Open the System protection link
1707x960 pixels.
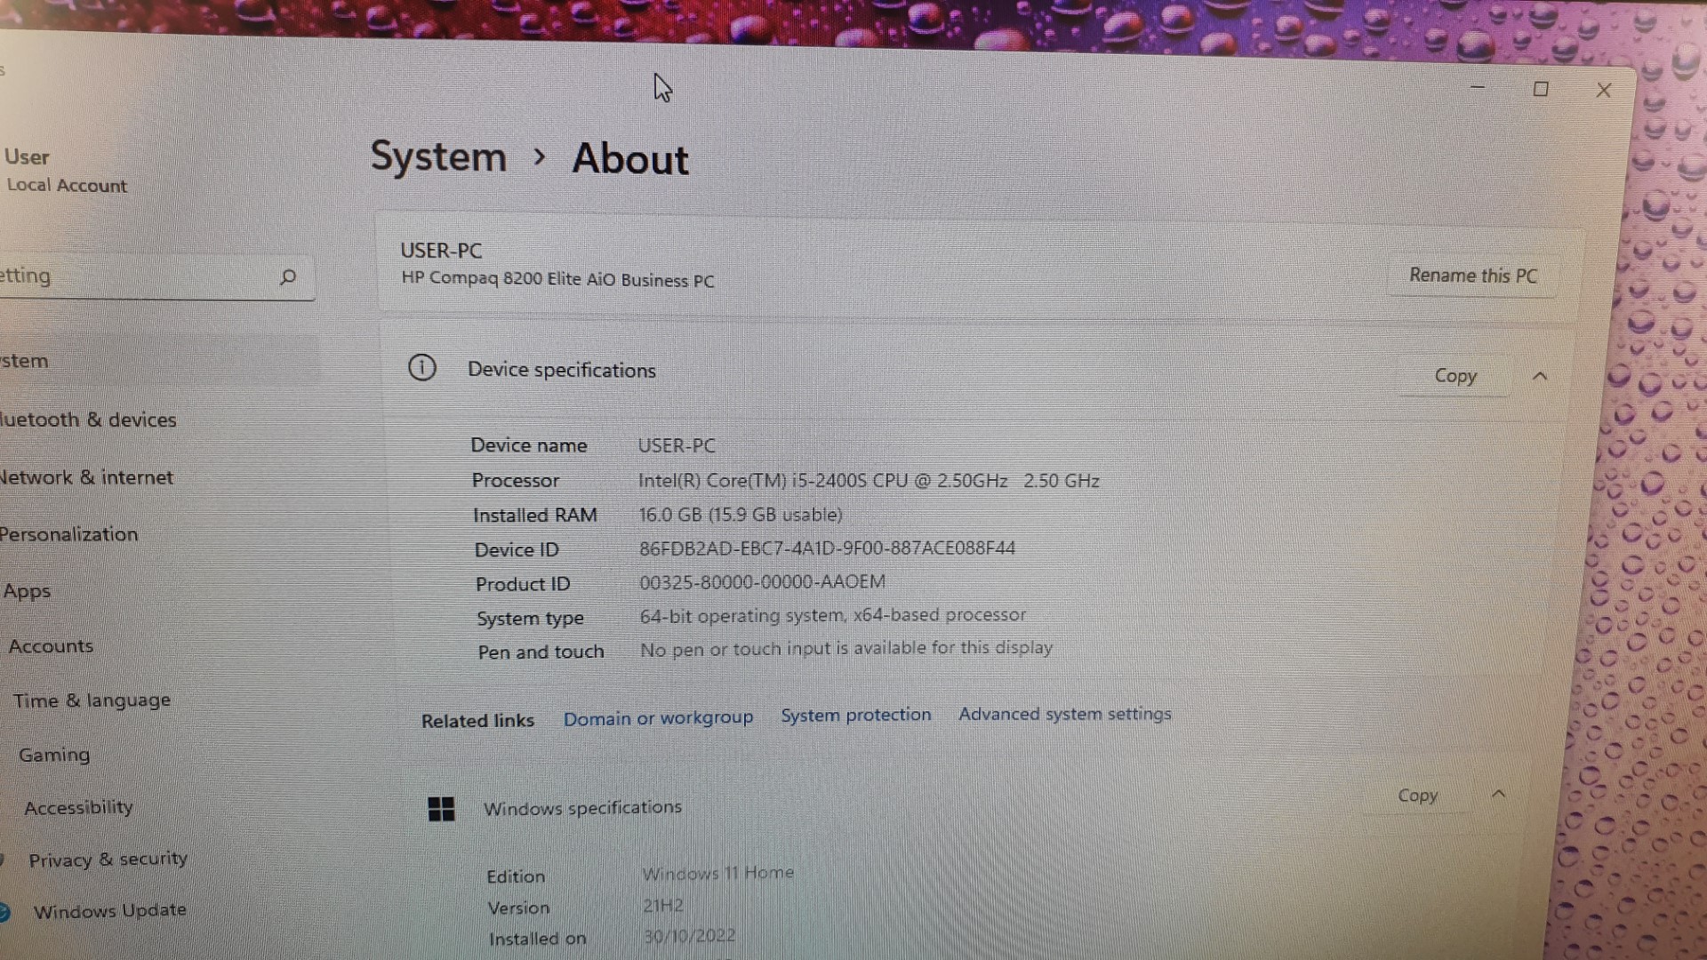tap(856, 715)
